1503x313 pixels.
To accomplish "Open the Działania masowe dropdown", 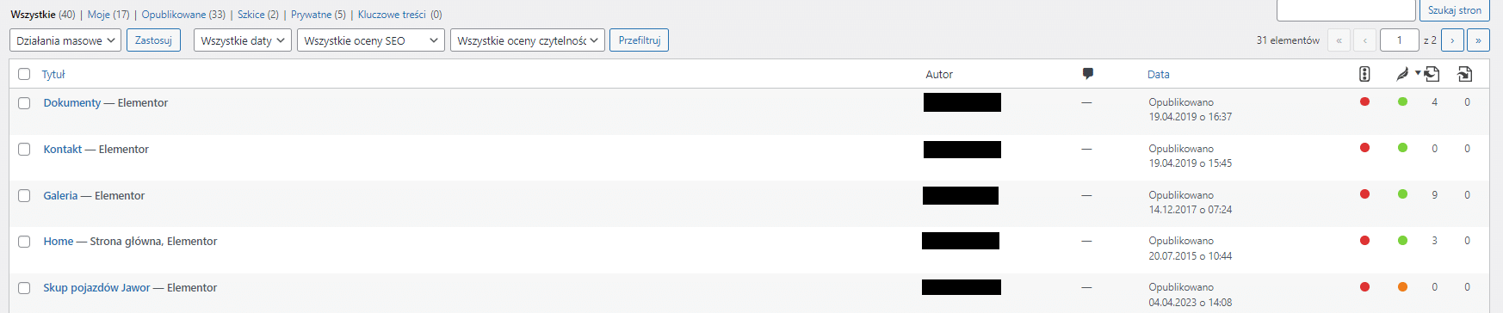I will tap(65, 40).
